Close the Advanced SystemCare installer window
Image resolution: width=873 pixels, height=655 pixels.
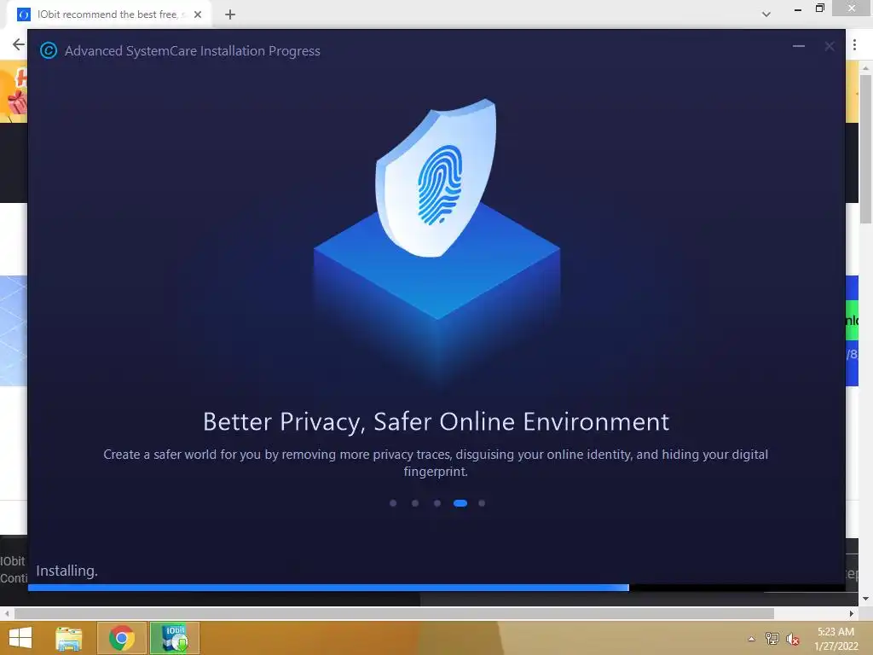[x=829, y=46]
